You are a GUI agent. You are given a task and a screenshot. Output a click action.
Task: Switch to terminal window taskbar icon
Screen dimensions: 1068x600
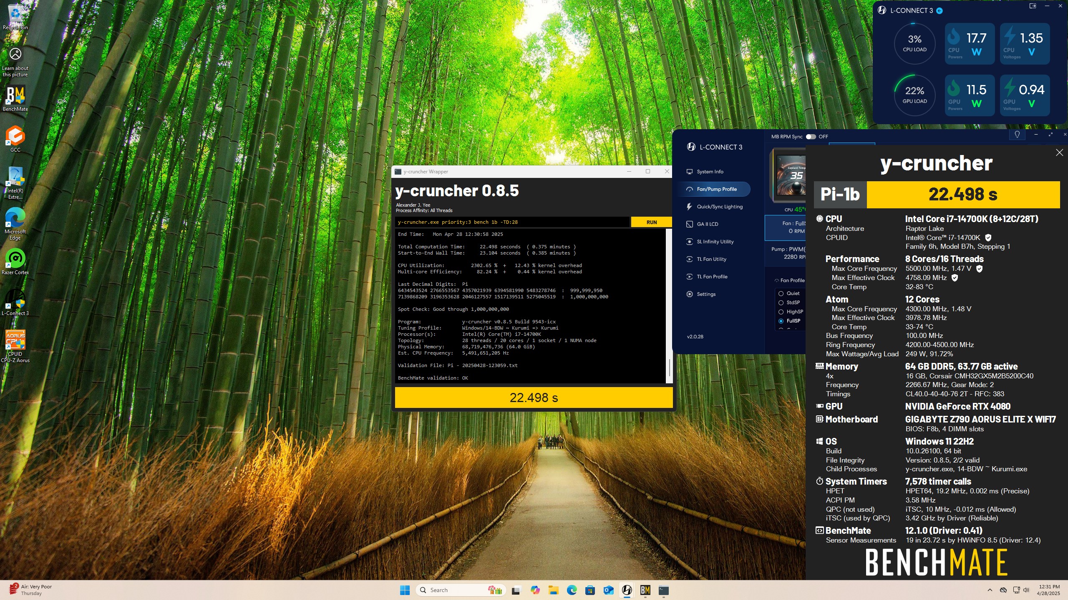point(663,590)
